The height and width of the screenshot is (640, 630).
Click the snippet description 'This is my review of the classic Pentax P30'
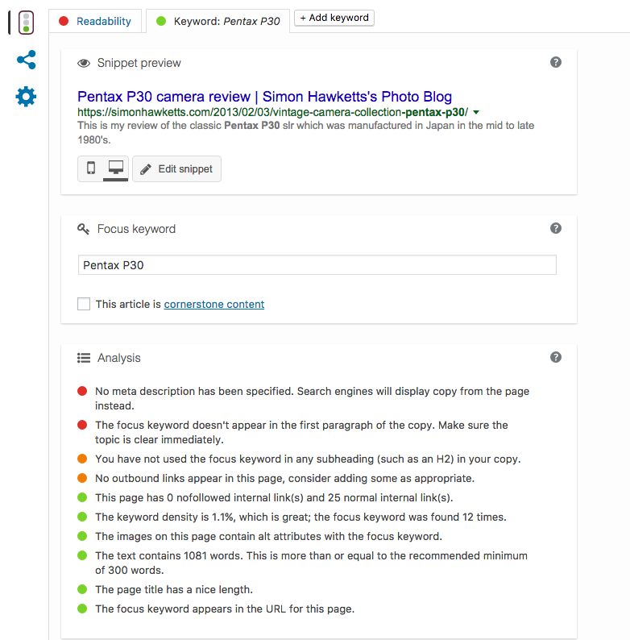[x=305, y=133]
